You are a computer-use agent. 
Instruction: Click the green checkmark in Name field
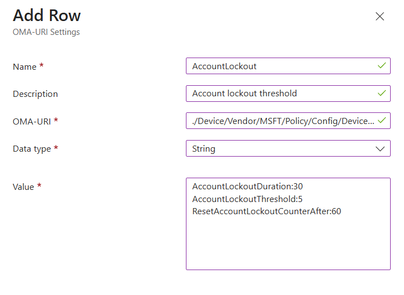pyautogui.click(x=381, y=66)
